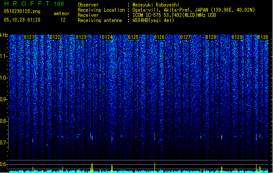The image size is (273, 173).
Task: Click the kHz axis unit label
Action: coord(4,35)
